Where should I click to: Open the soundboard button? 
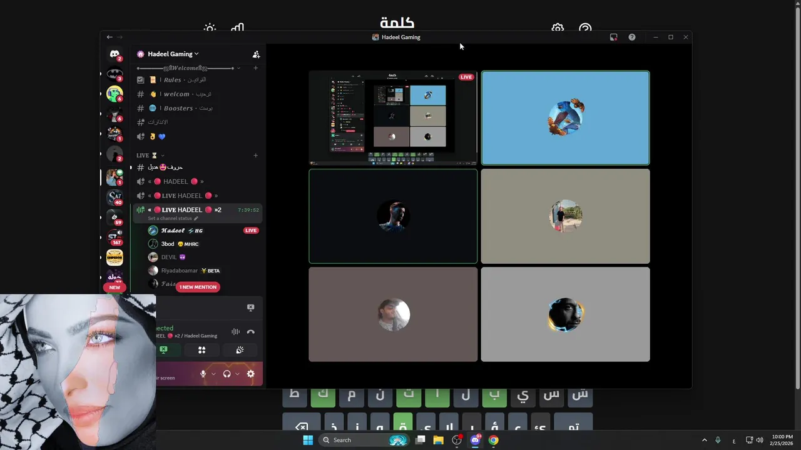point(240,350)
